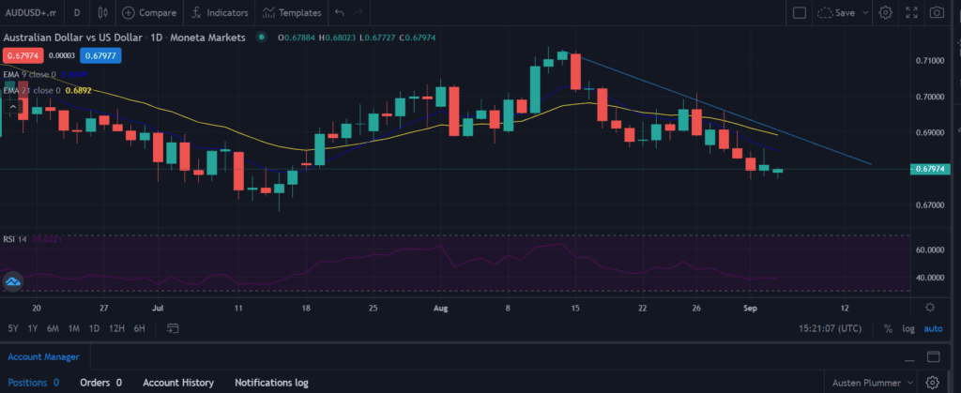Click the red sell price 0.67974 button
Image resolution: width=961 pixels, height=393 pixels.
[22, 56]
